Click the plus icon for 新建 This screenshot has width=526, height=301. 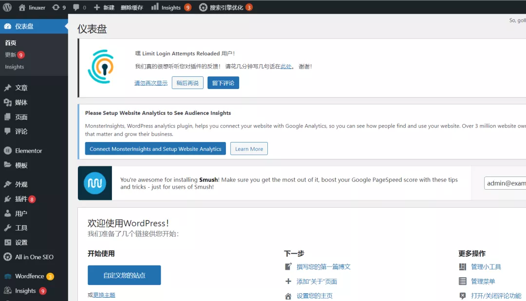coord(96,7)
